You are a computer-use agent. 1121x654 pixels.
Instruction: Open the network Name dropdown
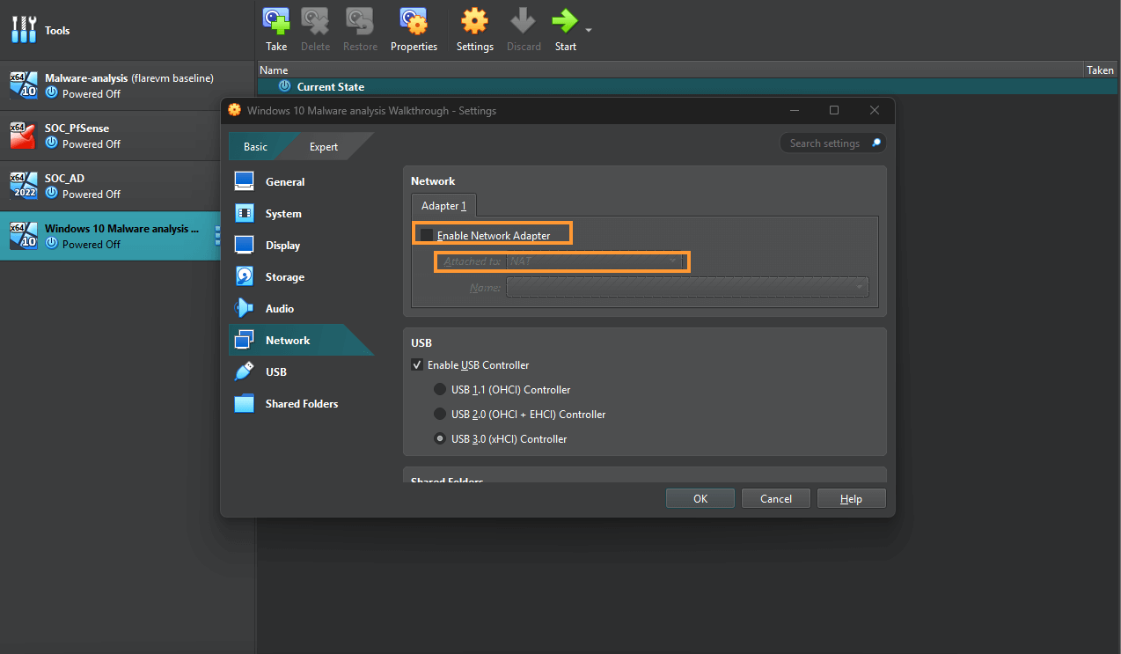point(687,287)
